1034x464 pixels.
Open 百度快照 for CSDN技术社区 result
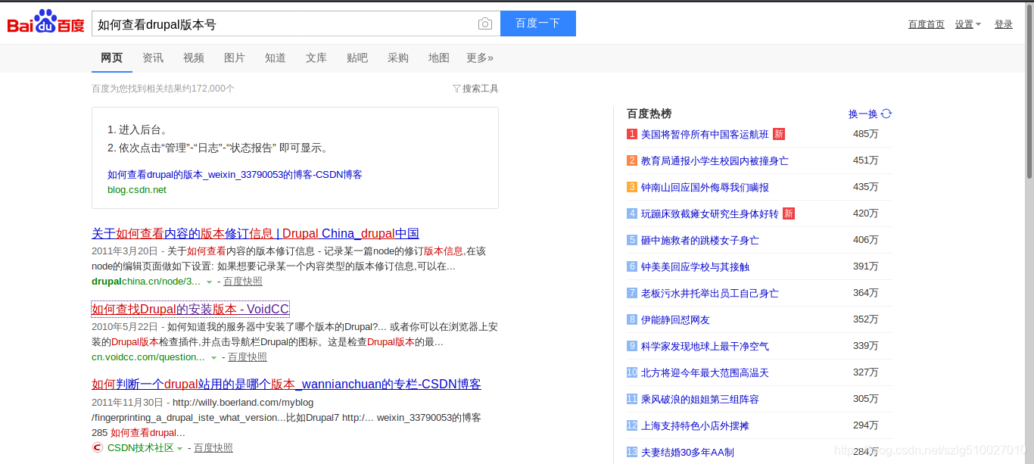(x=213, y=448)
